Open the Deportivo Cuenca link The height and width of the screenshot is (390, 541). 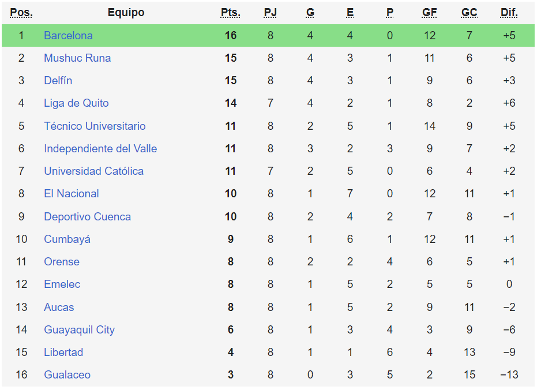[87, 217]
